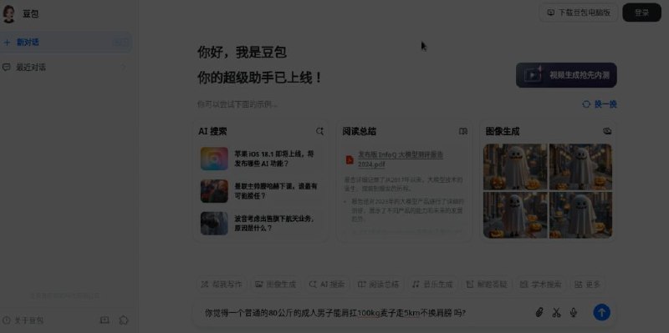The image size is (669, 333).
Task: Click the 你好，我是豆包 greeting heading
Action: click(242, 53)
